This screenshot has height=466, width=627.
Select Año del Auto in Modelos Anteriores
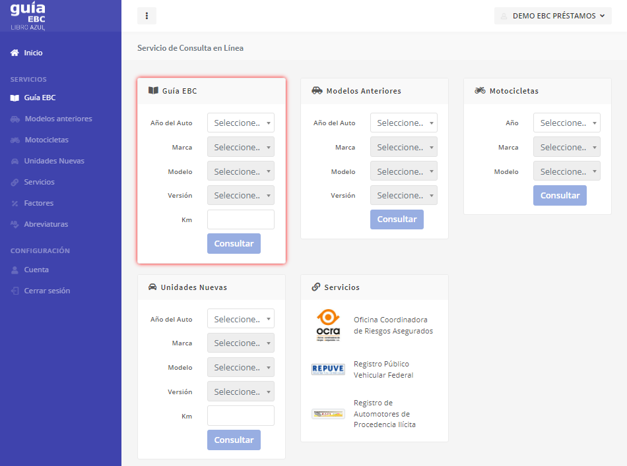click(x=404, y=123)
